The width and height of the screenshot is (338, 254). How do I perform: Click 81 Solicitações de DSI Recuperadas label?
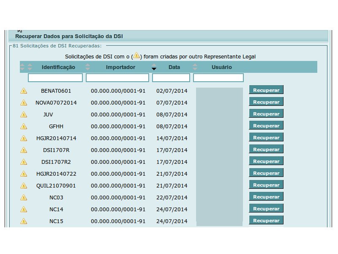click(57, 46)
